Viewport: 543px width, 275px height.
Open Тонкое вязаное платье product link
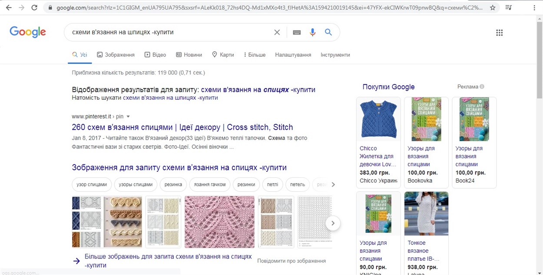point(424,251)
